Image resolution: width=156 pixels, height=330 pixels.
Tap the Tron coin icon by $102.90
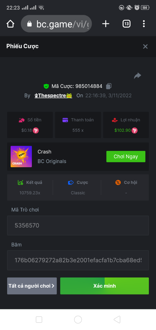tap(134, 130)
